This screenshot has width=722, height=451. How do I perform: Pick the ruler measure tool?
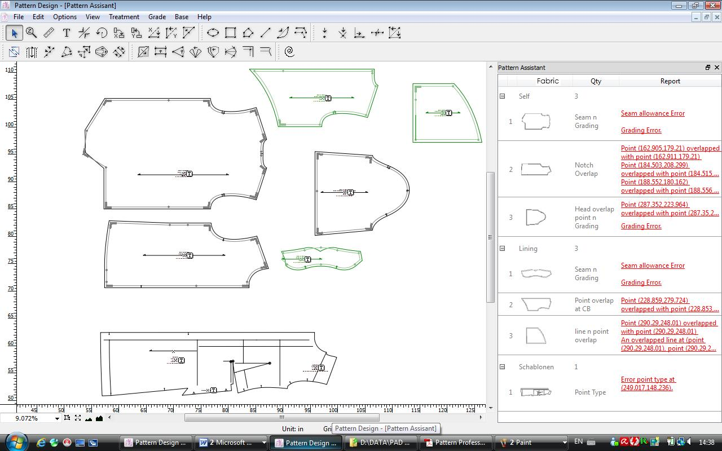point(49,33)
